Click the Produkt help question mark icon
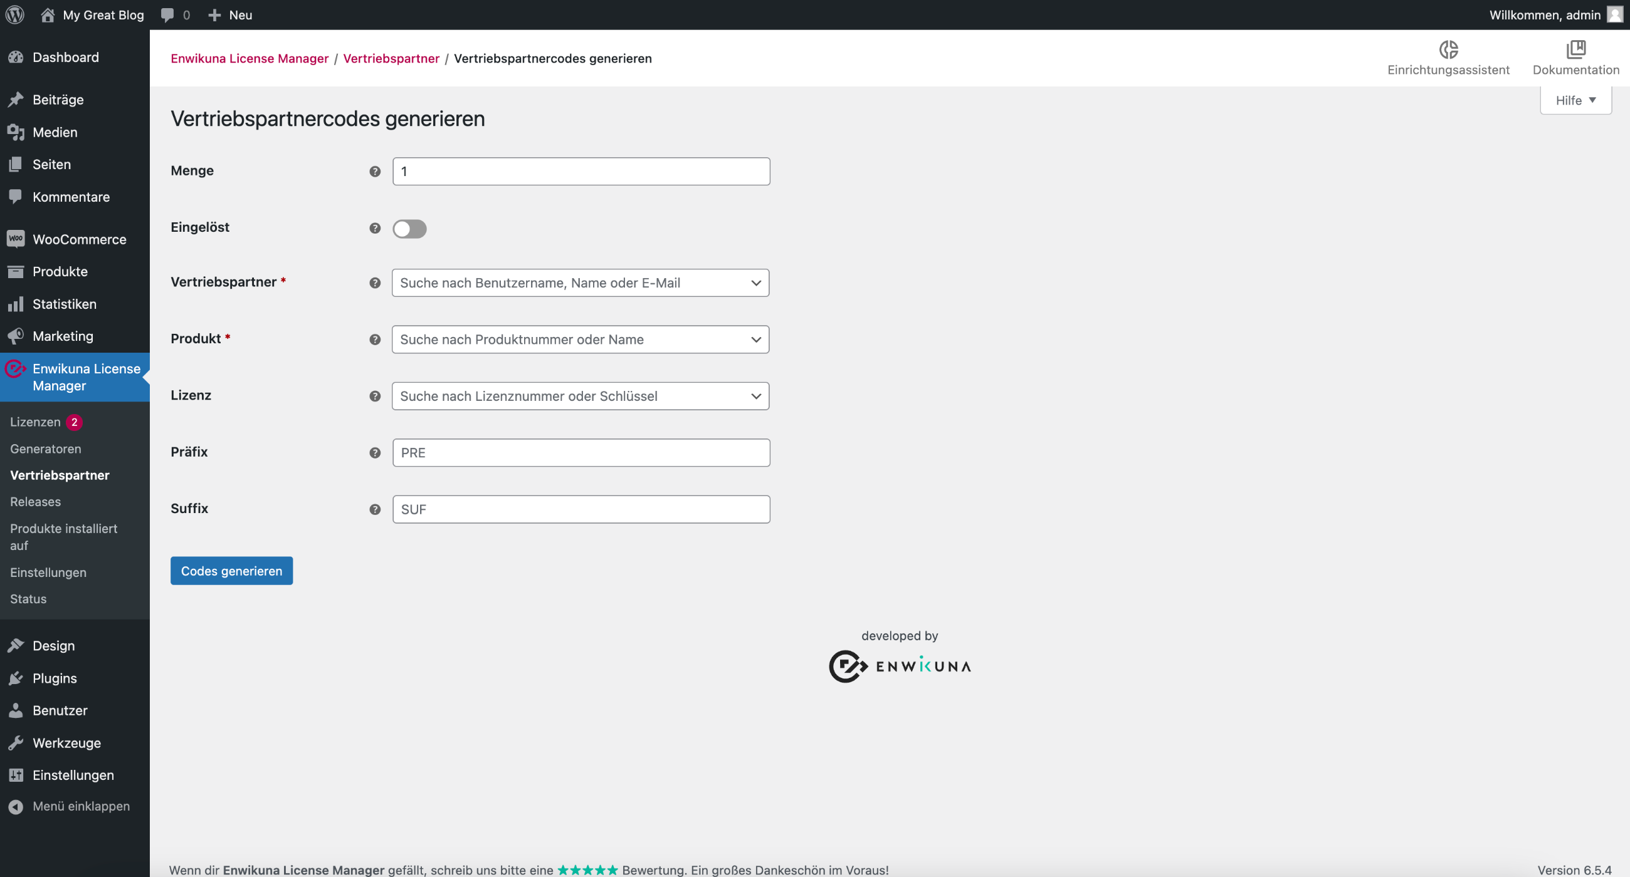The width and height of the screenshot is (1630, 877). pyautogui.click(x=376, y=340)
